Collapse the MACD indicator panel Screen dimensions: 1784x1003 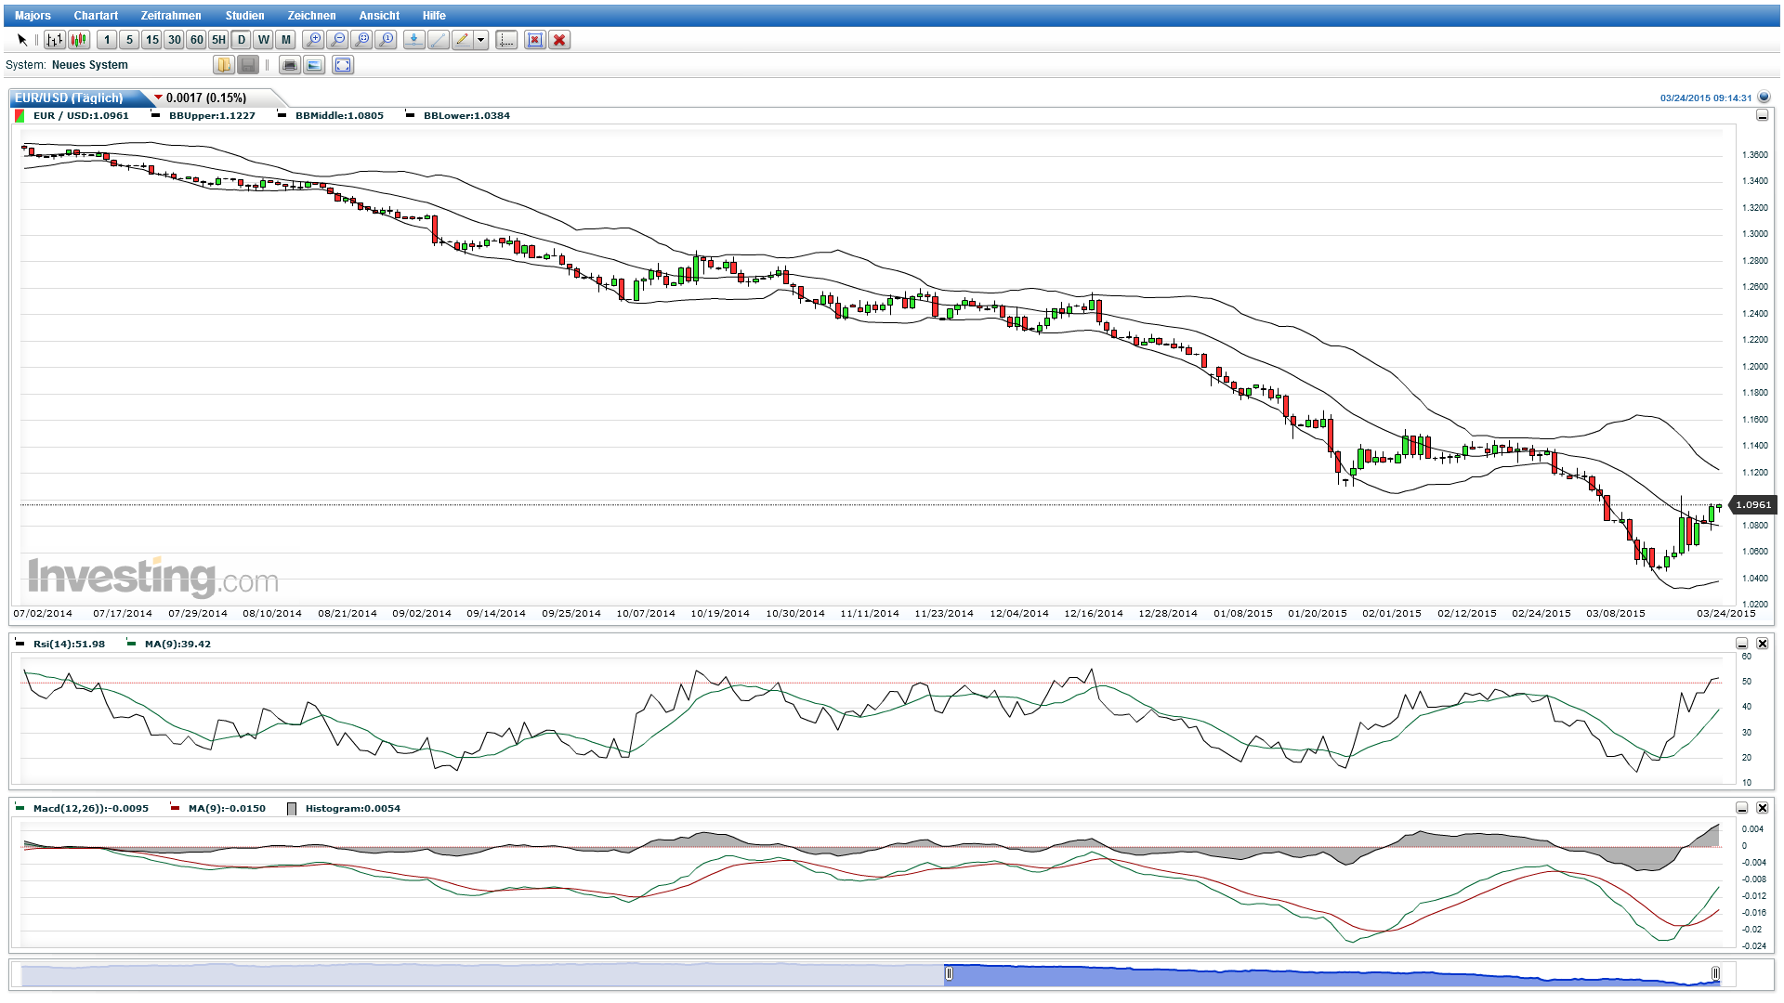1740,808
